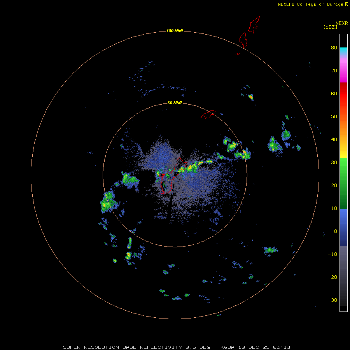
Task: Click the topmost red island outline beyond the 100 NMI ring
Action: coord(254,24)
